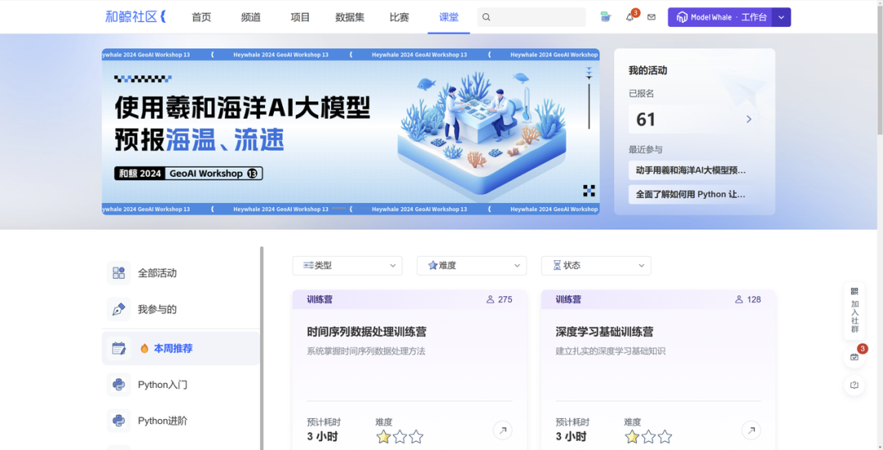Click the ModelWhale logo icon
The height and width of the screenshot is (450, 883).
(x=682, y=17)
